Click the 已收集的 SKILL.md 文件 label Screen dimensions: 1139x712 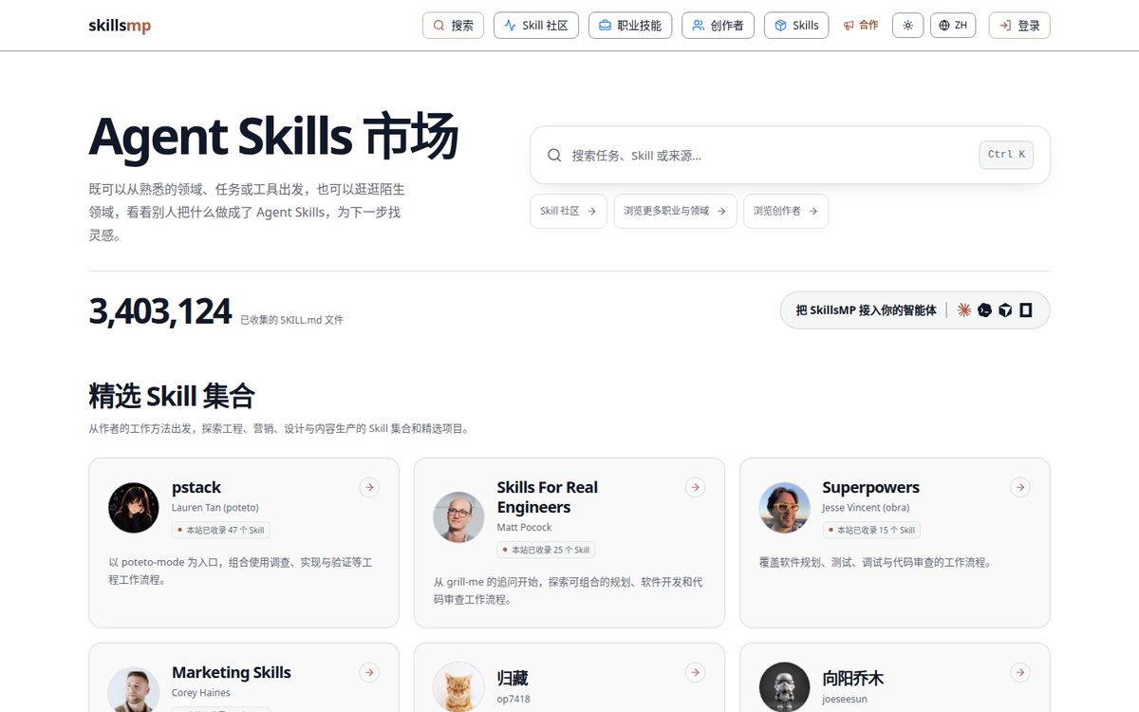291,320
